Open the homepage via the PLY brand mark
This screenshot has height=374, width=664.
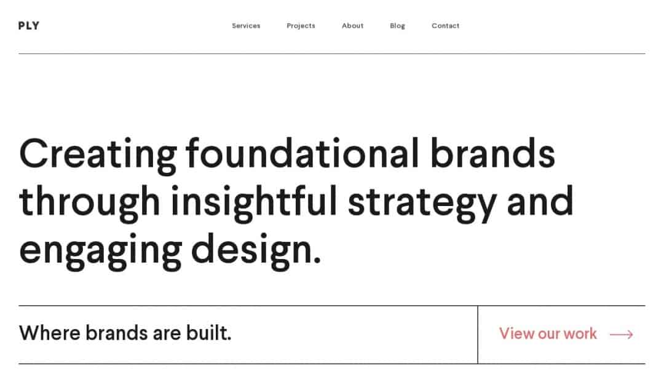29,25
